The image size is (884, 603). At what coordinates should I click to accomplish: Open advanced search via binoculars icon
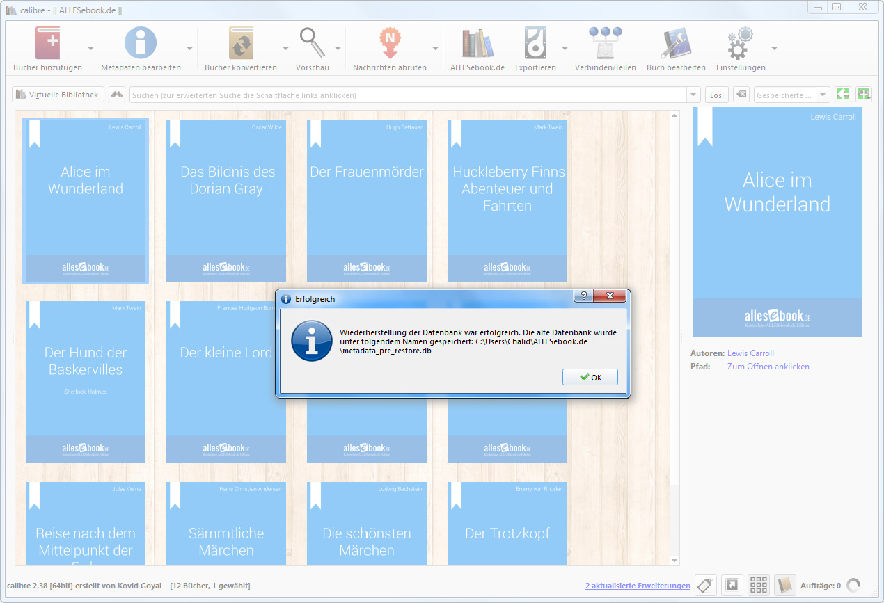117,95
